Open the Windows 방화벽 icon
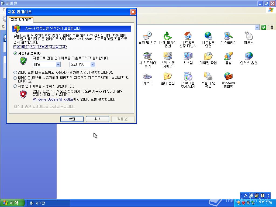The image size is (276, 207). (229, 80)
